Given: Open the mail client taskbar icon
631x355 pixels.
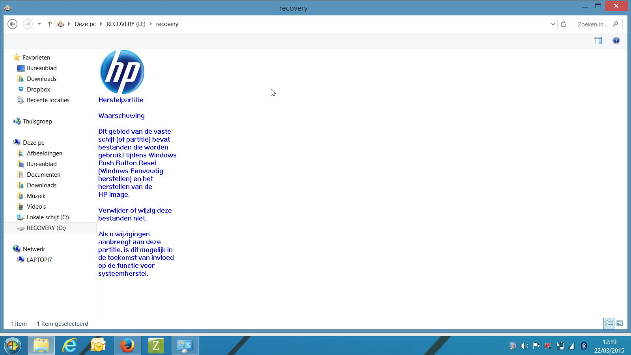Looking at the screenshot, I should [98, 346].
